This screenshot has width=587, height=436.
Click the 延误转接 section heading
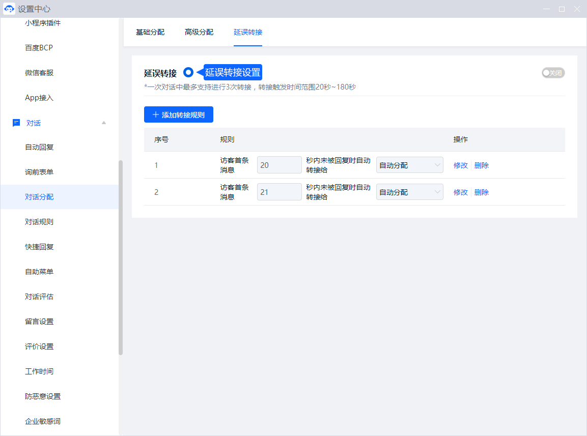click(x=160, y=73)
